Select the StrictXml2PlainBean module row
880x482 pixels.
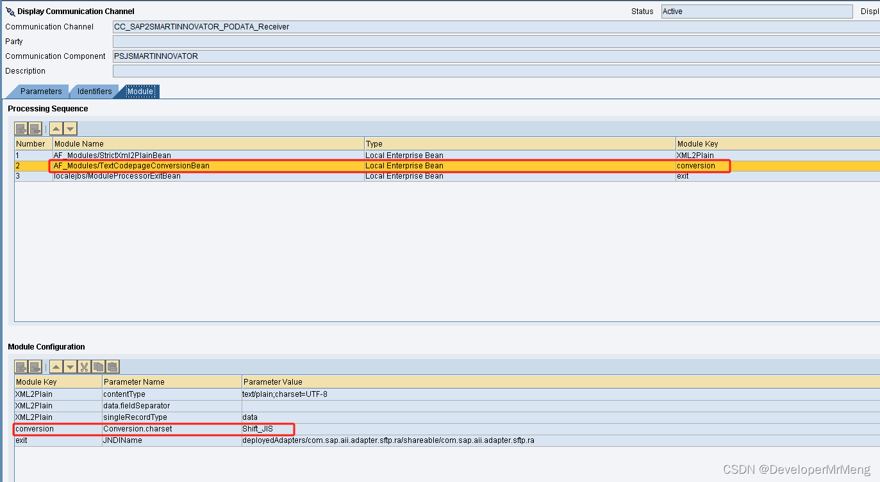tap(192, 155)
